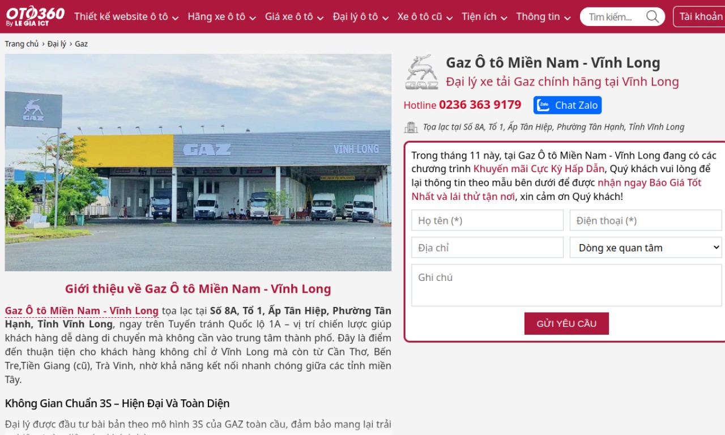Click the Tài khoản button
This screenshot has height=435, width=725.
[x=701, y=16]
